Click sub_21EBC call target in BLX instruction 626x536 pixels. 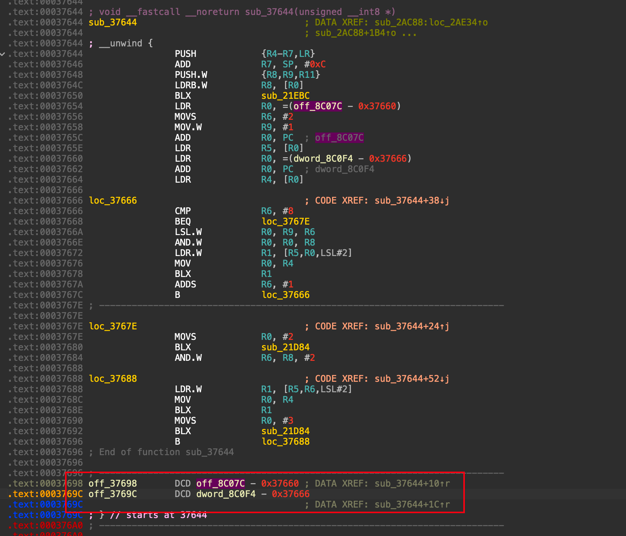click(x=285, y=96)
